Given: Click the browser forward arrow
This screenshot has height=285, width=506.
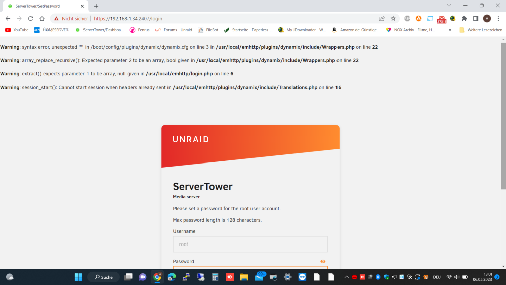Looking at the screenshot, I should point(19,18).
